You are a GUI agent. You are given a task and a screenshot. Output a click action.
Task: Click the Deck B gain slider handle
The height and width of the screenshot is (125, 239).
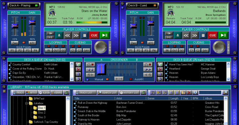click(151, 23)
